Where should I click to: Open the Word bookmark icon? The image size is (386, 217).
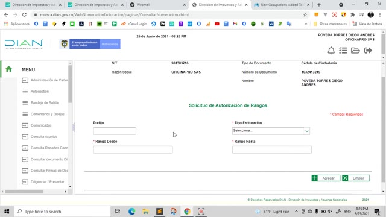click(271, 24)
